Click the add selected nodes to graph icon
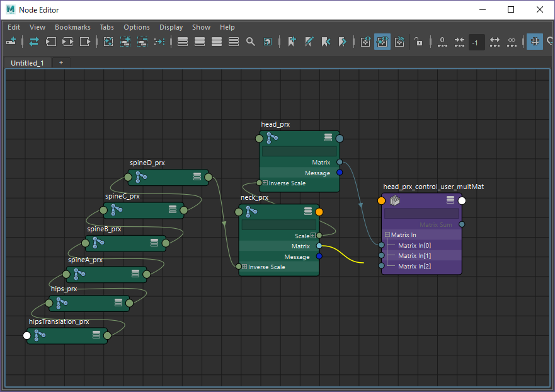The image size is (555, 392). pos(125,42)
